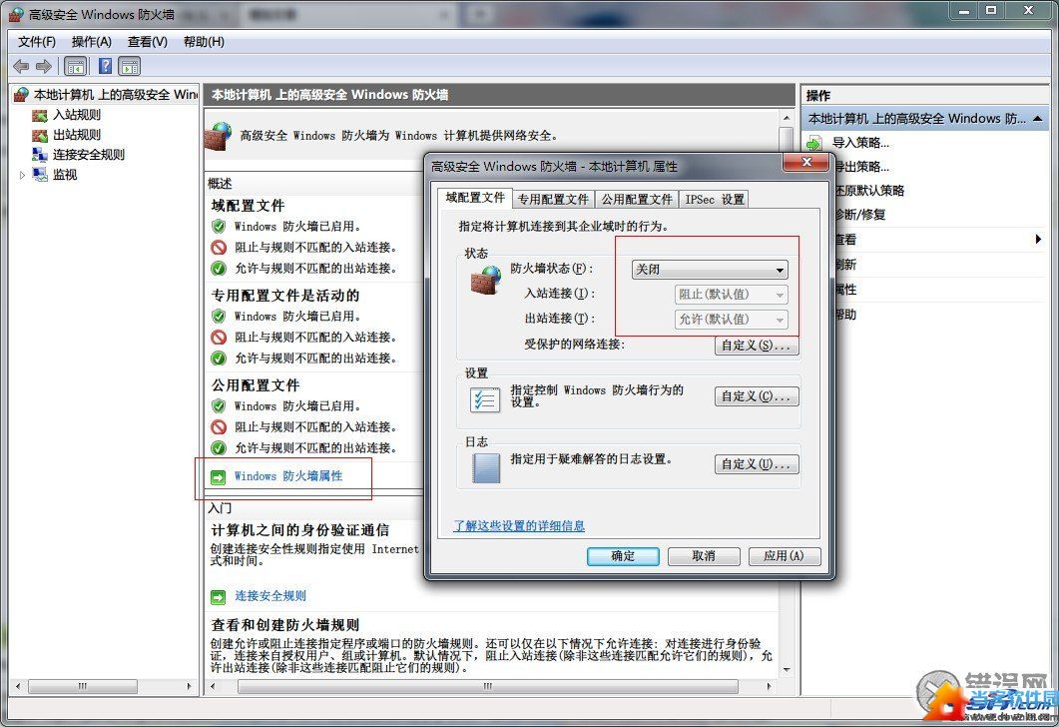
Task: Click the 监视 tree icon
Action: tap(40, 175)
